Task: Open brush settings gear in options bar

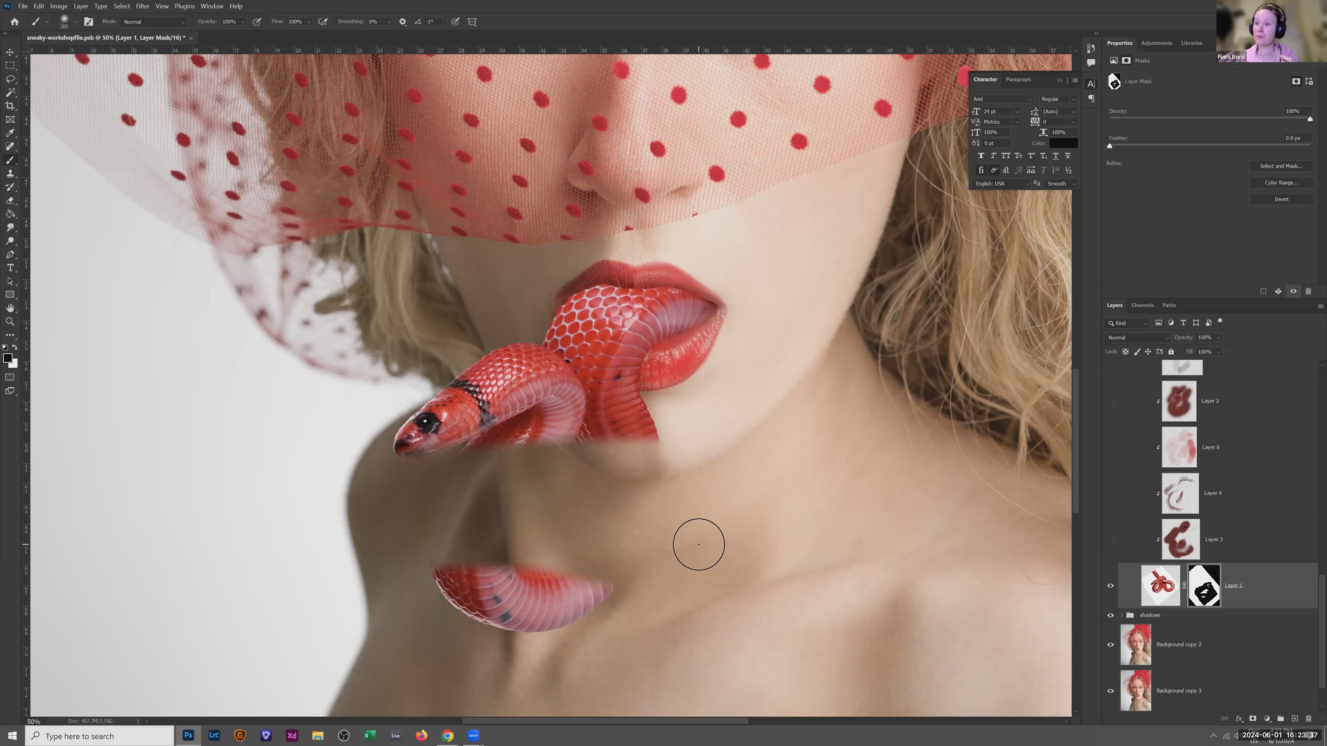Action: tap(403, 22)
